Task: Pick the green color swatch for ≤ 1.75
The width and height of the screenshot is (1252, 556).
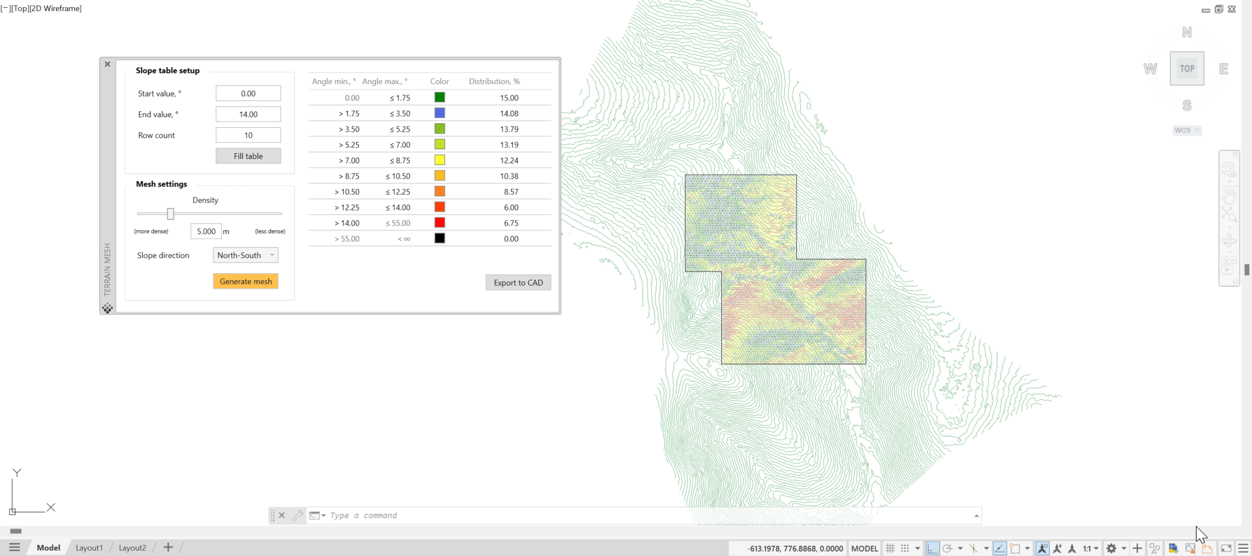Action: 440,97
